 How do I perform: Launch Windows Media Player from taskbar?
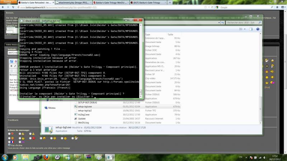(15, 157)
